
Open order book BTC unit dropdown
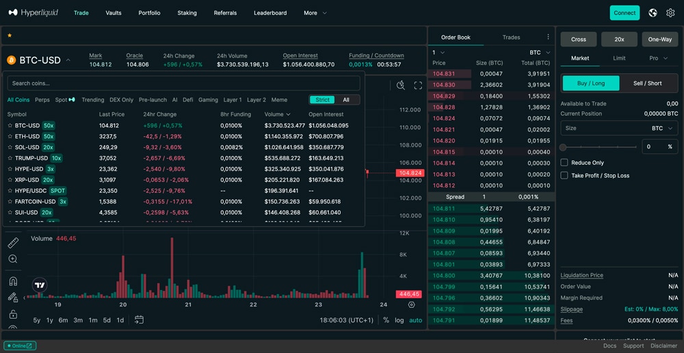coord(540,53)
